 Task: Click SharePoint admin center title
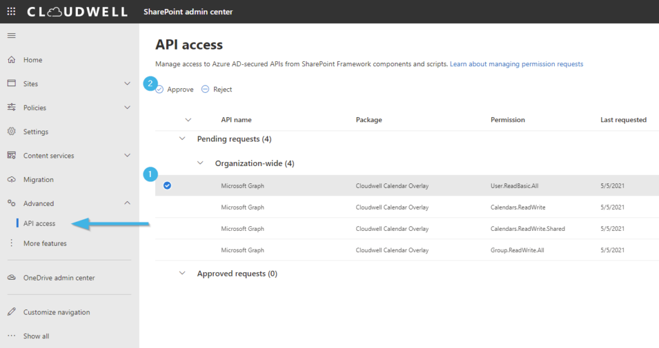pos(188,12)
